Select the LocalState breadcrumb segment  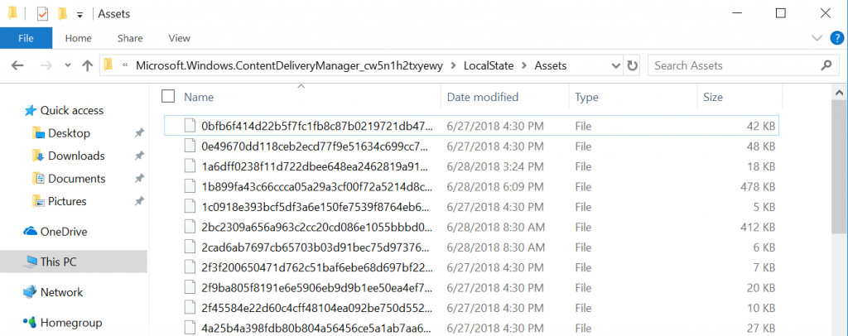click(x=489, y=66)
